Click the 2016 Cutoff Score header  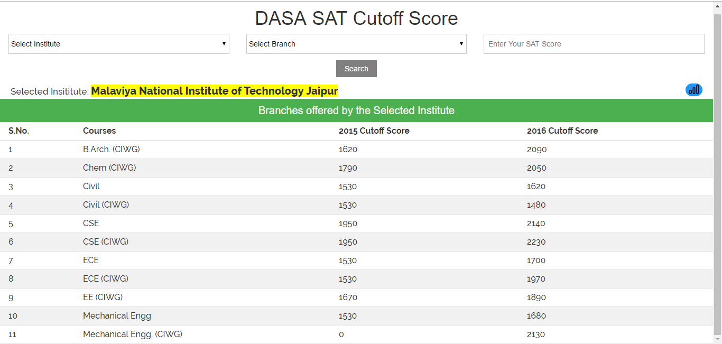coord(562,131)
